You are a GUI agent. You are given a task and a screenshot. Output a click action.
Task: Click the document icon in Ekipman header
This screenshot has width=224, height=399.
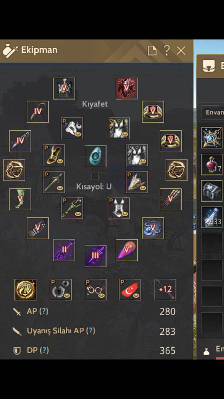(x=152, y=51)
